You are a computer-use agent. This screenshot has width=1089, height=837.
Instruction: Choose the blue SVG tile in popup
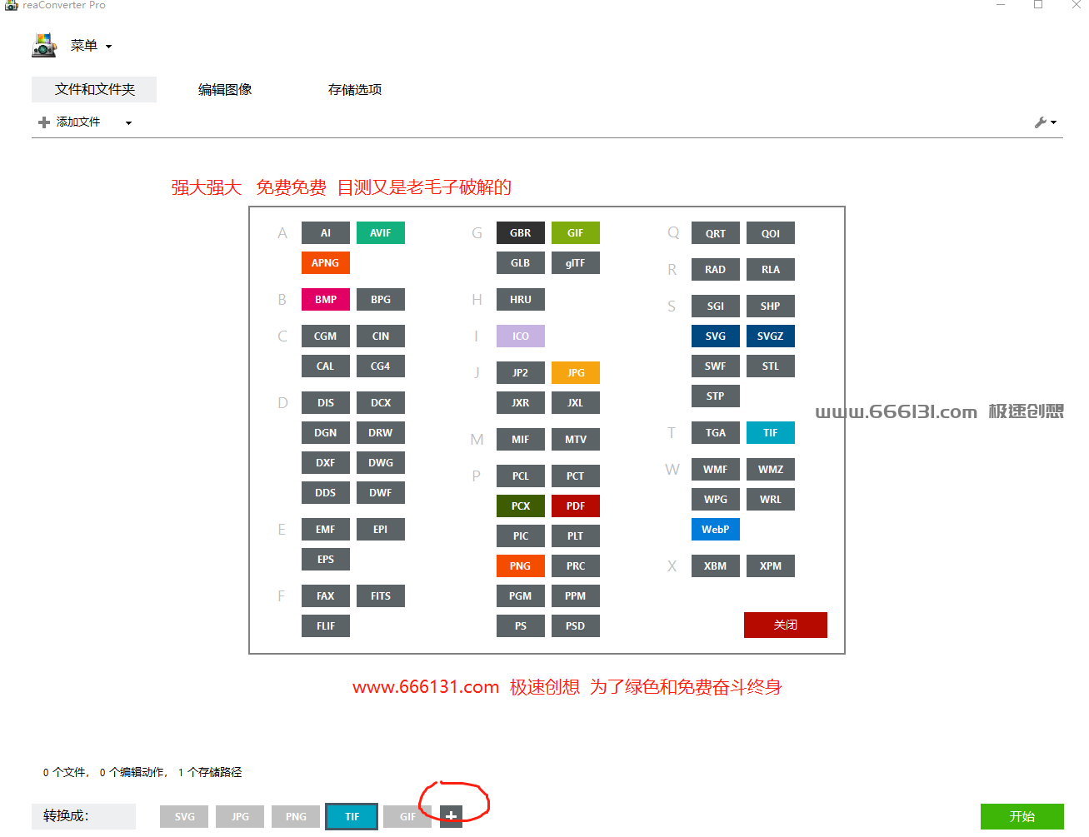pos(716,336)
